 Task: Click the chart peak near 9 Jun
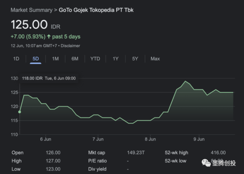click(x=185, y=81)
